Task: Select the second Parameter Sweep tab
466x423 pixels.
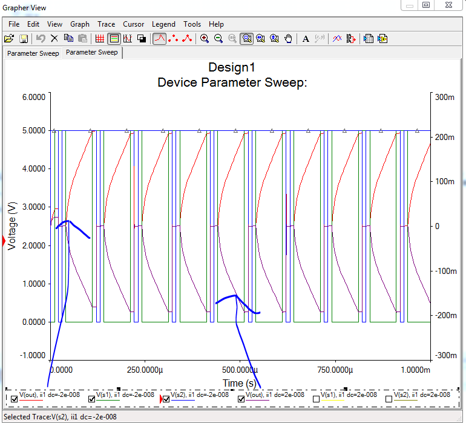Action: 92,52
